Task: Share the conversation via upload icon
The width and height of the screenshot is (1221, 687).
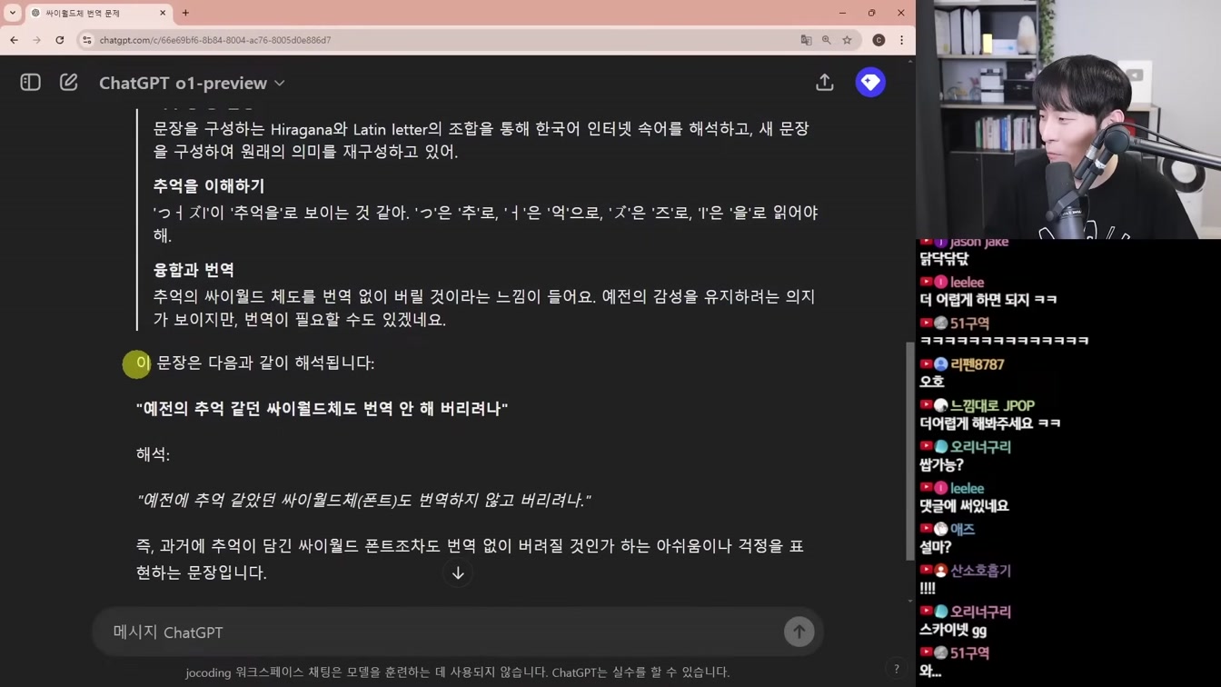Action: (x=825, y=83)
